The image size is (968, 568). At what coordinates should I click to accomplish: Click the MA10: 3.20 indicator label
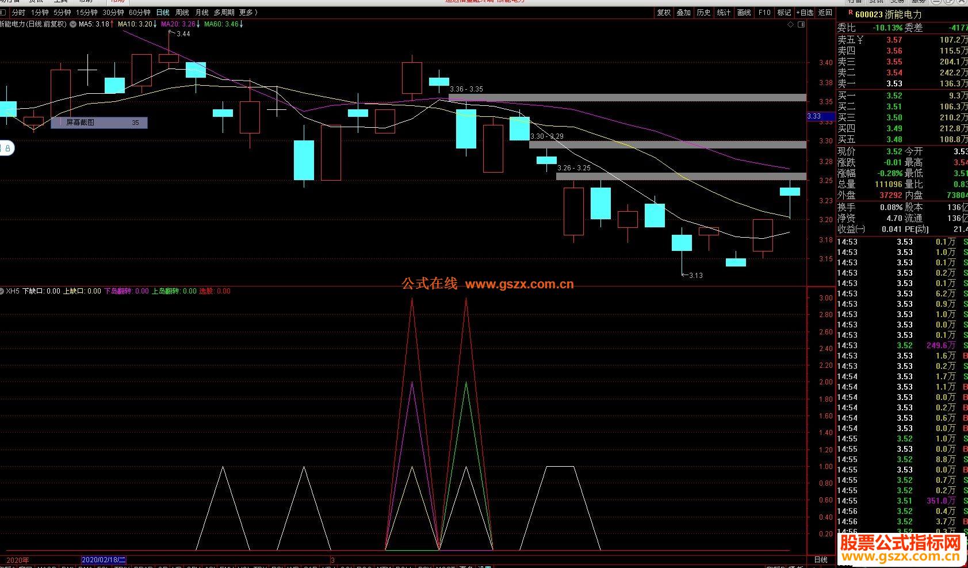(137, 24)
